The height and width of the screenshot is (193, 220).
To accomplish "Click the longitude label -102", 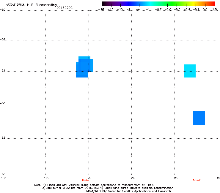I will click(x=45, y=178).
